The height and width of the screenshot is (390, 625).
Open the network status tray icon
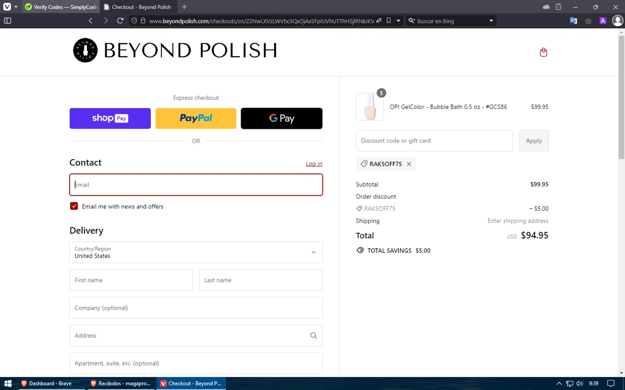570,383
